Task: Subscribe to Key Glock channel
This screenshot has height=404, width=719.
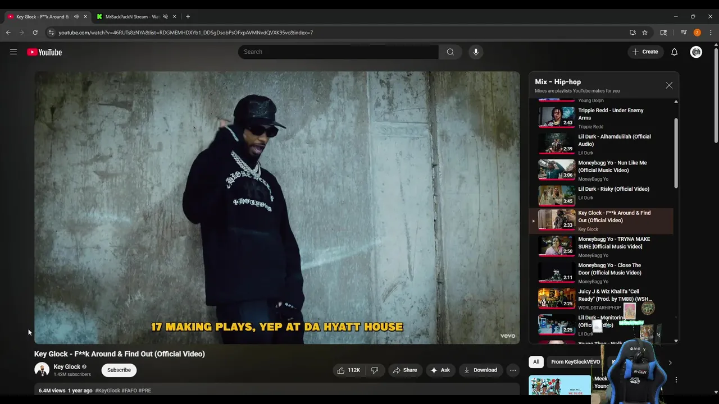Action: click(x=119, y=370)
